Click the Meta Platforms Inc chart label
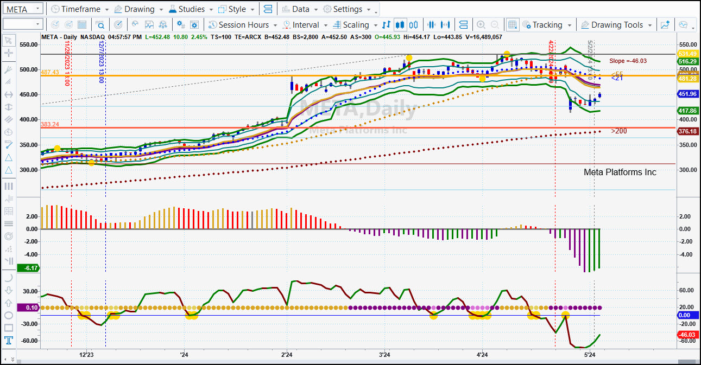Viewport: 701px width, 365px height. (x=620, y=172)
